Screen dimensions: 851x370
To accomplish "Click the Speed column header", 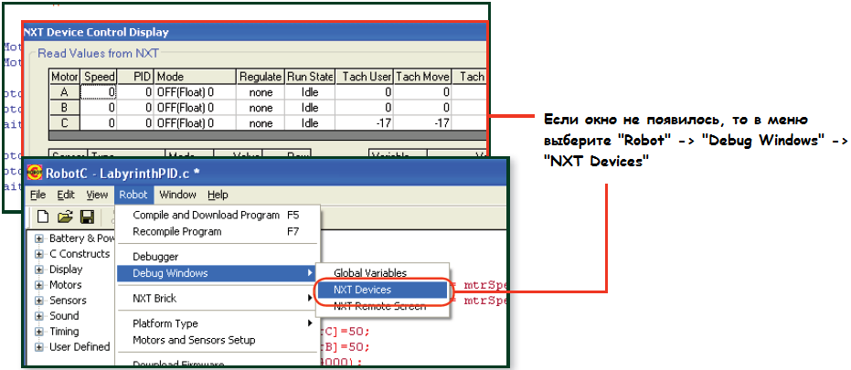I will tap(99, 77).
